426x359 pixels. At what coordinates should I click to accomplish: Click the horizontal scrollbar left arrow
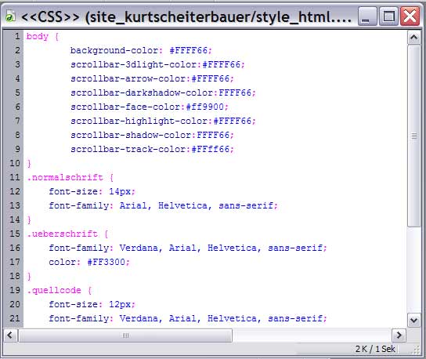pos(10,335)
